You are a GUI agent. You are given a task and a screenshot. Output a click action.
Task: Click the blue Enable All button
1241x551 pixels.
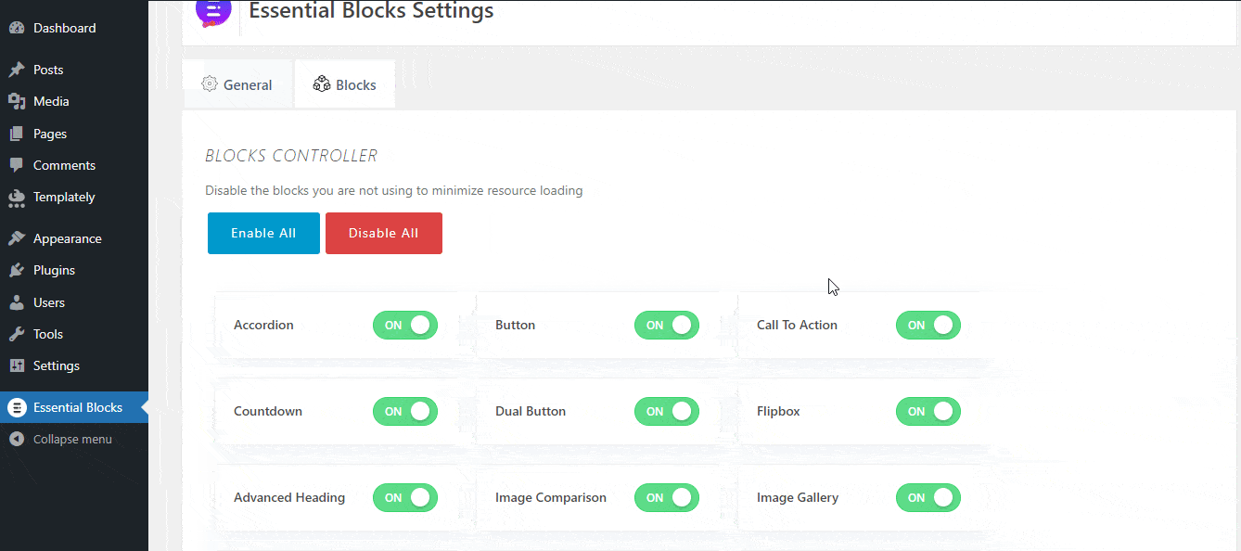pyautogui.click(x=263, y=233)
